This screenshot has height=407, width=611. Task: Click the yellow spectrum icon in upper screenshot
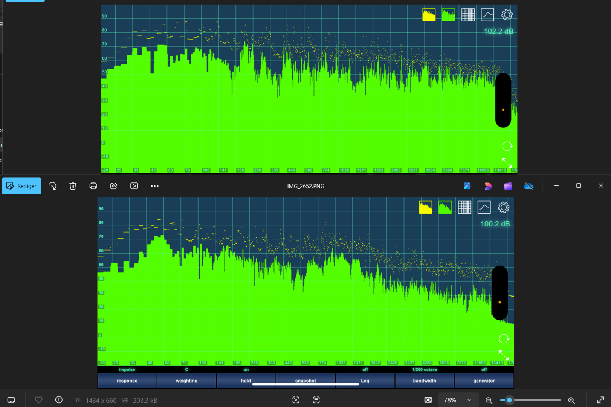point(429,15)
